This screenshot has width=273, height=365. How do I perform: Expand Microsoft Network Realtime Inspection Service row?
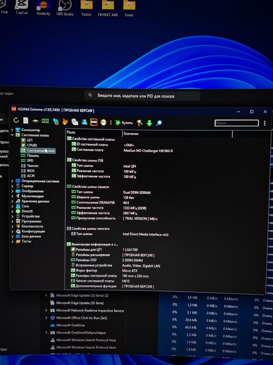(x=46, y=310)
